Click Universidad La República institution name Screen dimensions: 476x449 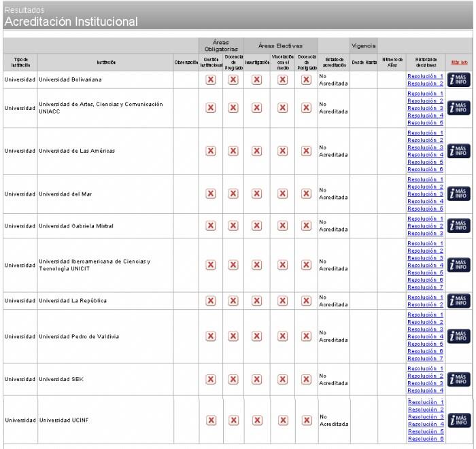[x=73, y=301]
